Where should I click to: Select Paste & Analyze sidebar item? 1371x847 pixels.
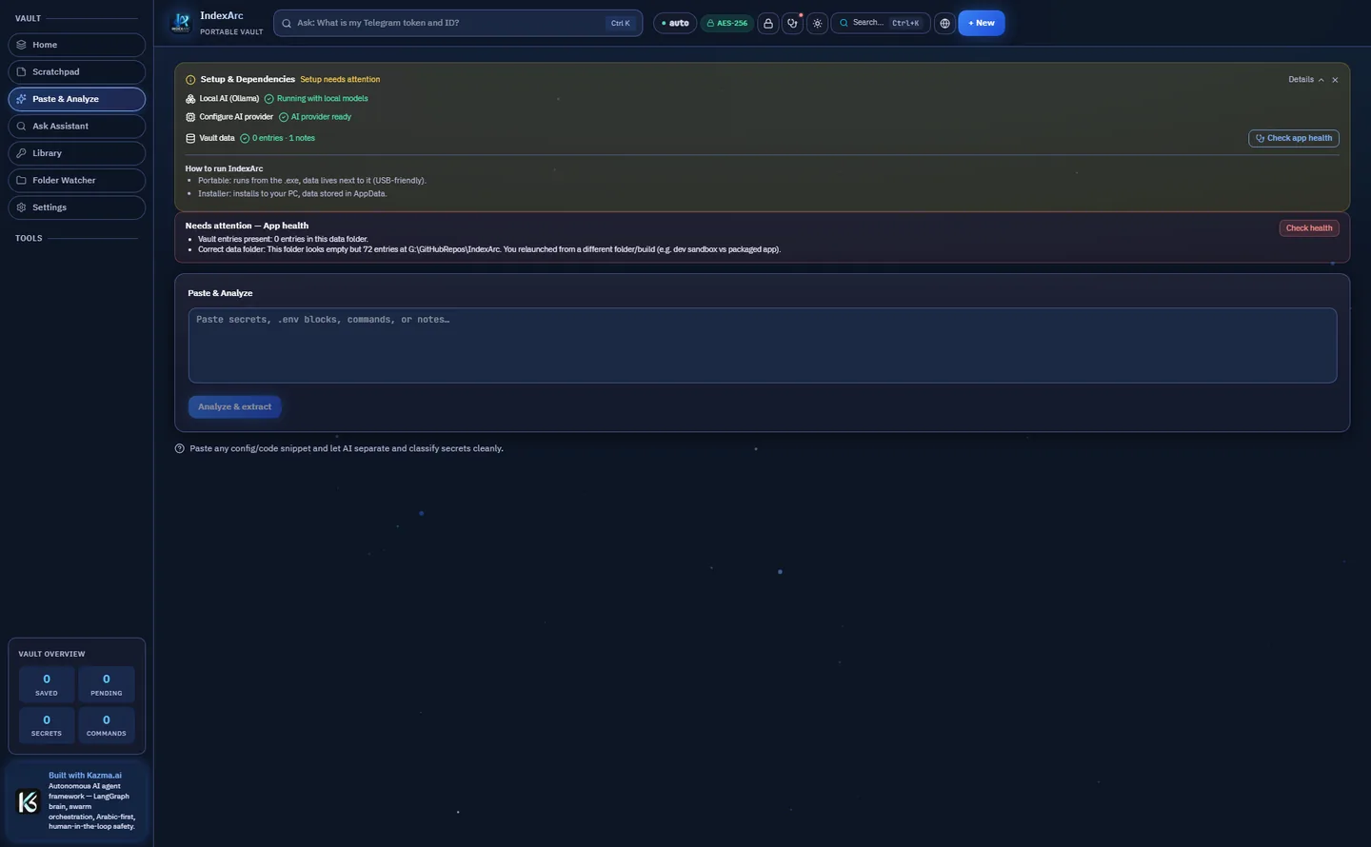click(76, 99)
